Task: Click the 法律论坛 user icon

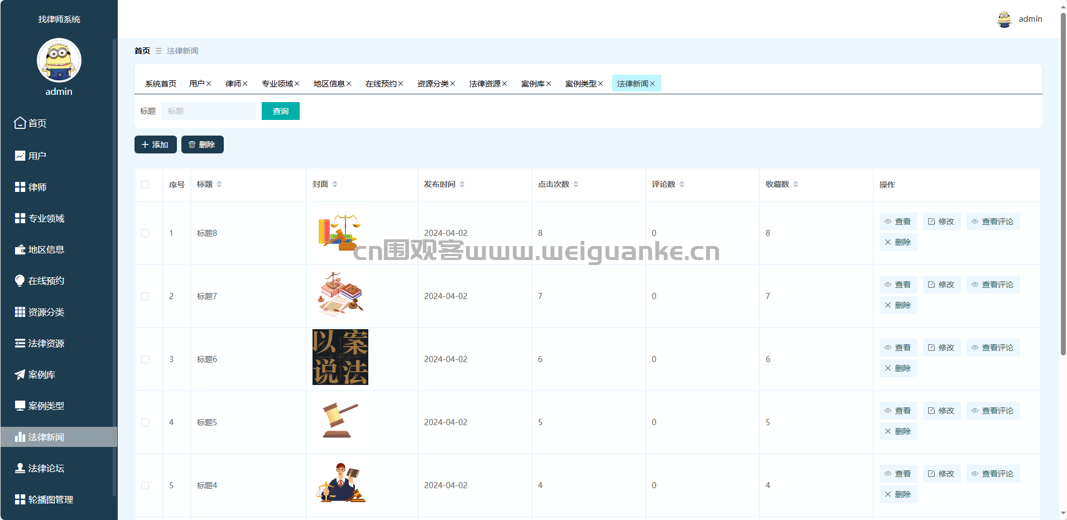Action: (20, 468)
